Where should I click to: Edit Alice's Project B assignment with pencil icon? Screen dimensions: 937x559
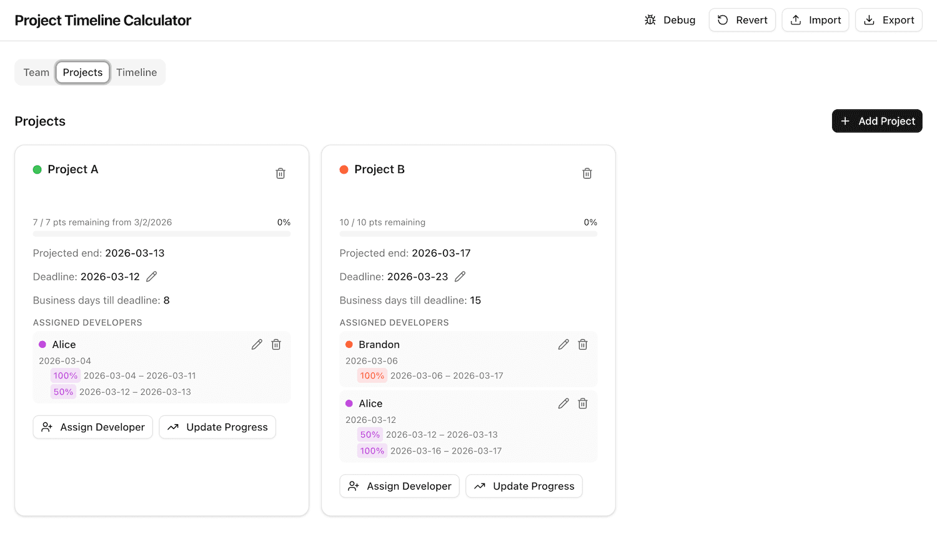563,403
